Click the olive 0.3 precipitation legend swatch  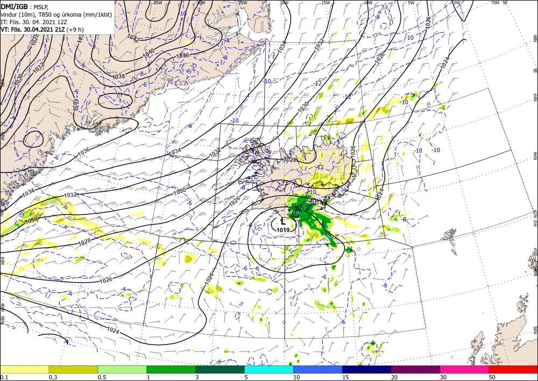pyautogui.click(x=73, y=369)
